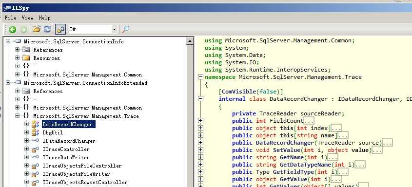
Task: Select the DataRecordChanger class icon
Action: [36, 124]
